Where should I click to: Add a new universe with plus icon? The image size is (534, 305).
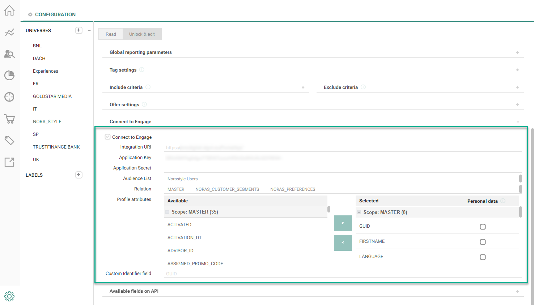(79, 30)
